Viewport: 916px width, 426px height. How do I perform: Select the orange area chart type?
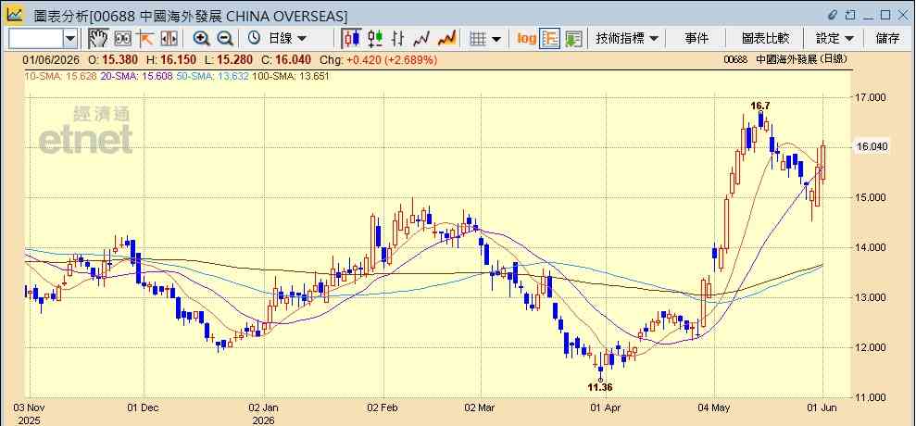click(447, 39)
